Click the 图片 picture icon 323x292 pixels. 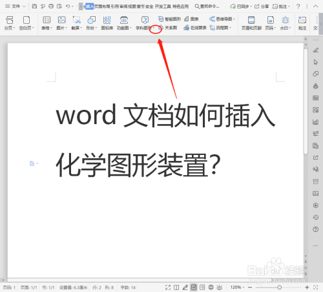(61, 20)
